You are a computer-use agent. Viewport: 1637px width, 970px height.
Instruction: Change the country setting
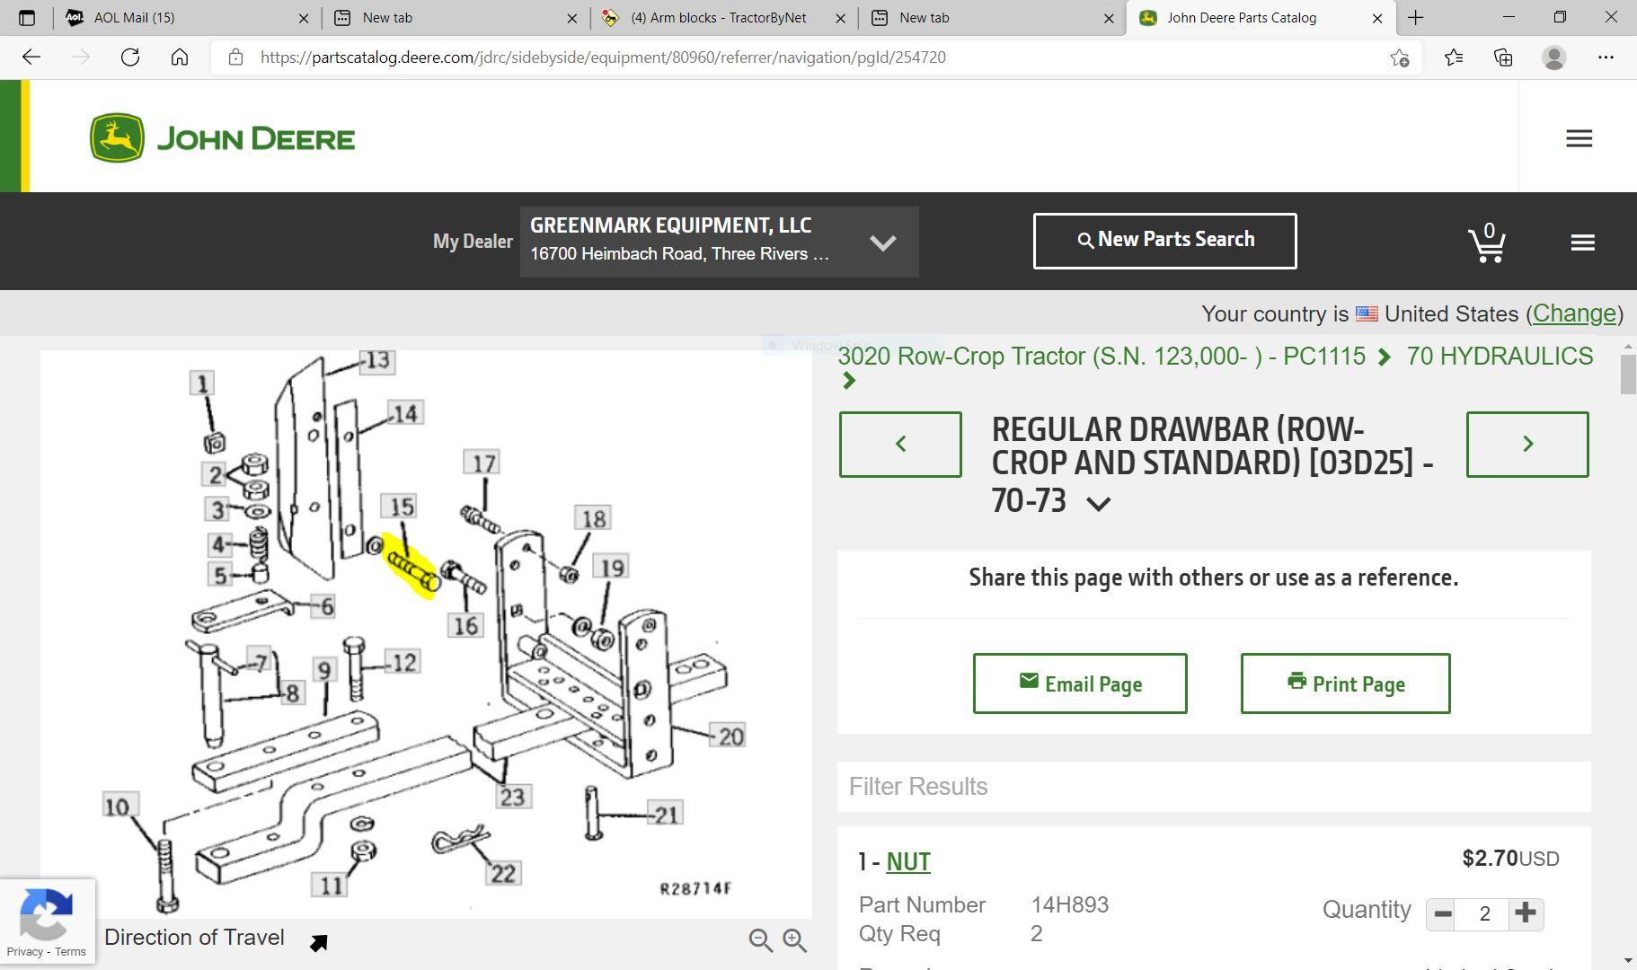tap(1574, 313)
